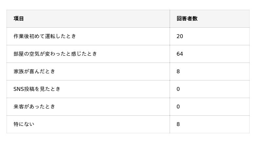Select the SNS投稿を見たとき cell
Image resolution: width=262 pixels, height=143 pixels.
coord(37,89)
